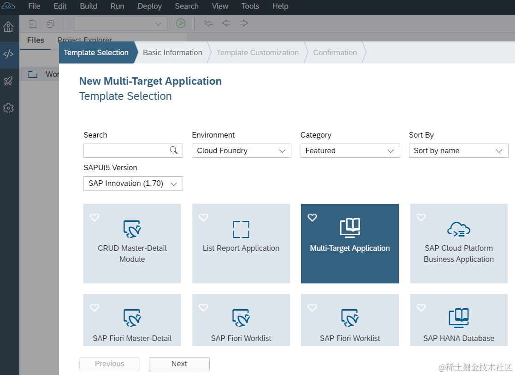Open the Sort by name dropdown

pyautogui.click(x=458, y=151)
